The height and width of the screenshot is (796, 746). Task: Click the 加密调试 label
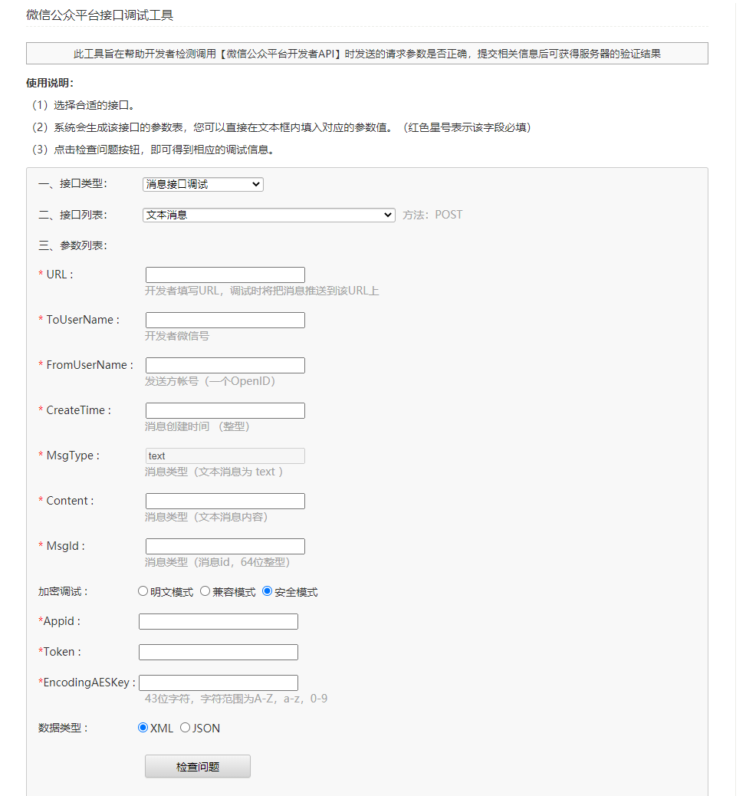click(x=63, y=591)
